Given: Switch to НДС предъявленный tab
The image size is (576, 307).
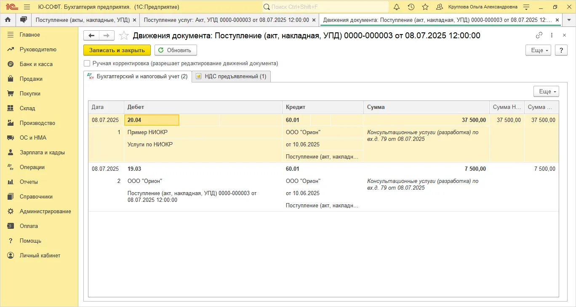Looking at the screenshot, I should pyautogui.click(x=231, y=76).
